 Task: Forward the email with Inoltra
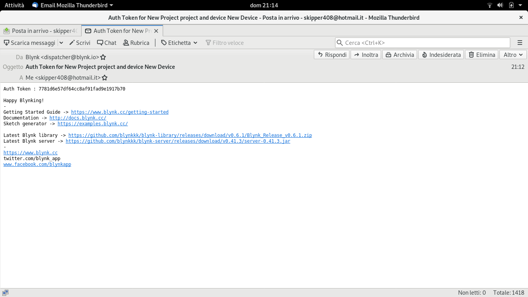pyautogui.click(x=366, y=55)
